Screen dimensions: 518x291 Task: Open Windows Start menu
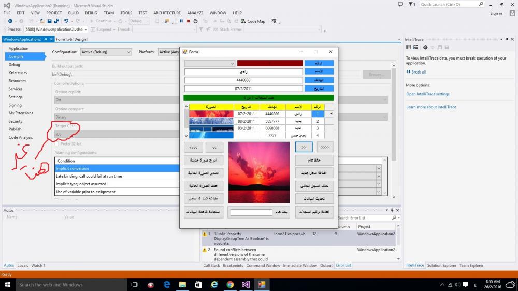(x=8, y=284)
